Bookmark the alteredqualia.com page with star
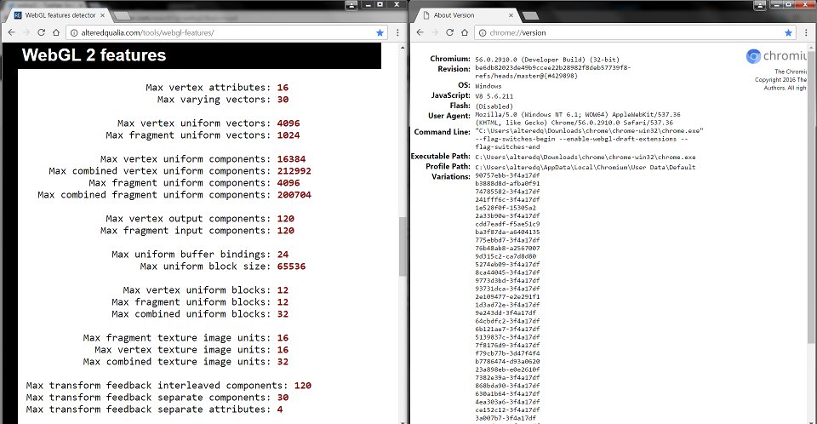Screen dimensions: 817x424 click(x=380, y=33)
